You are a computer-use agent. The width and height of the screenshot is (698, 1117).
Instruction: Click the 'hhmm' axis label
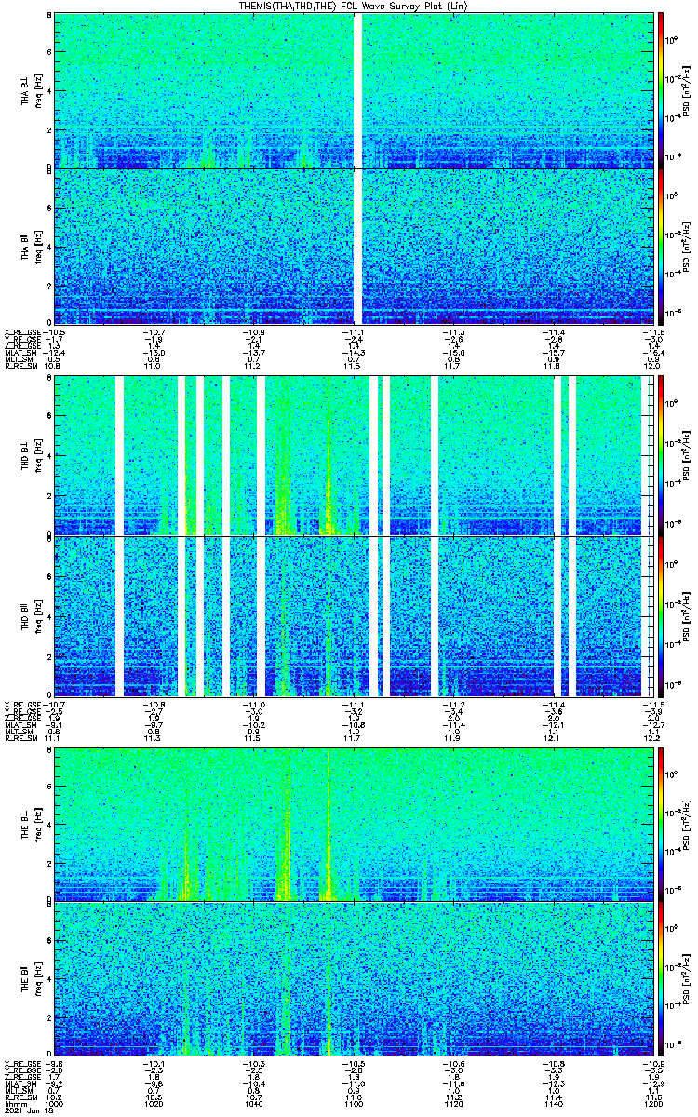coord(14,1103)
